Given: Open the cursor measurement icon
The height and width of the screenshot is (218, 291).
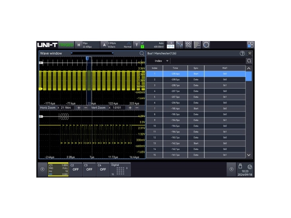Looking at the screenshot, I should pyautogui.click(x=179, y=45).
